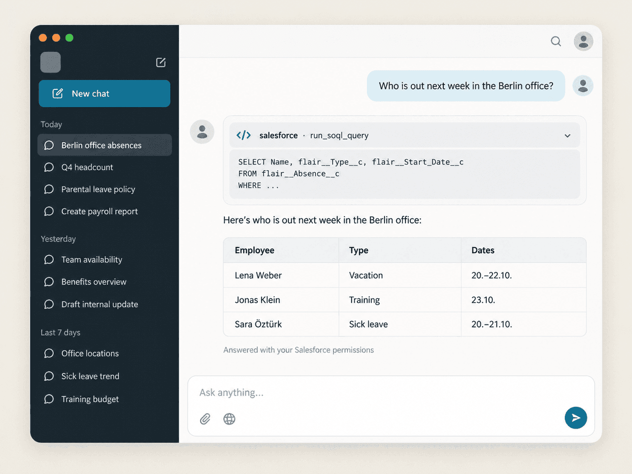Image resolution: width=632 pixels, height=474 pixels.
Task: Click the code brackets icon next to salesforce
Action: click(x=244, y=135)
